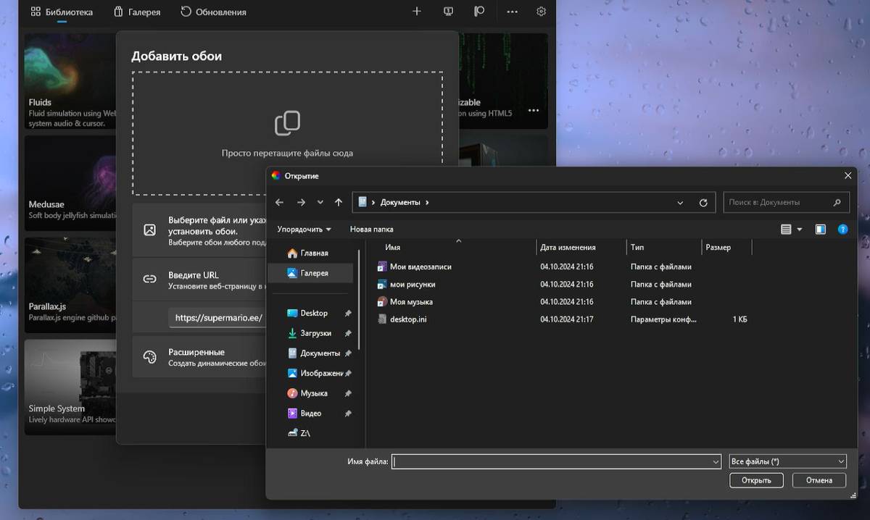Open the Все файлы (*) type filter
The image size is (870, 520).
click(x=787, y=461)
